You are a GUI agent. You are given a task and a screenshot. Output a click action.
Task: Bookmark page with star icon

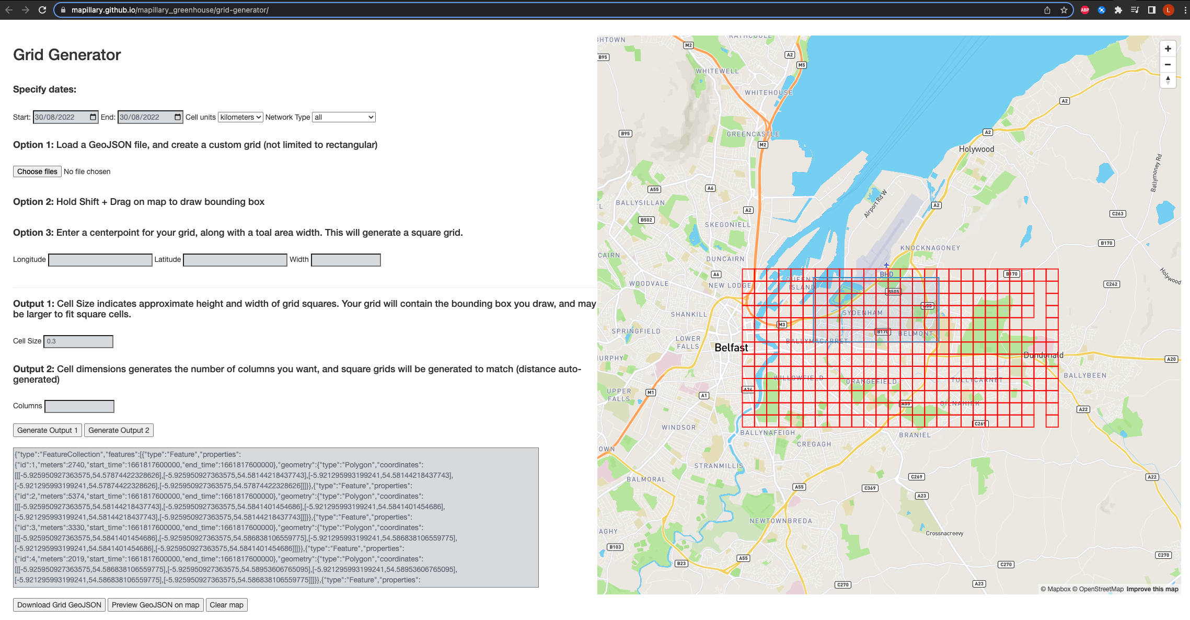pos(1064,10)
